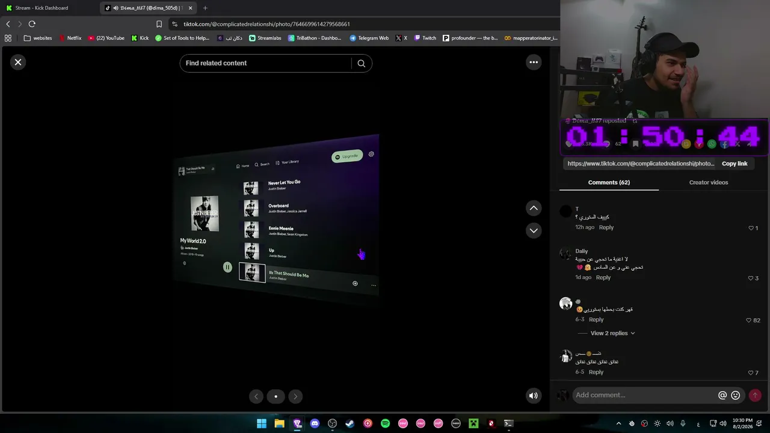
Task: Click the Add comment text field
Action: [x=644, y=395]
